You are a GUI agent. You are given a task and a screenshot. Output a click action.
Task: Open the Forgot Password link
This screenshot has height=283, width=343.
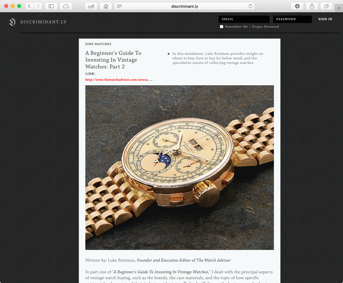tap(266, 27)
